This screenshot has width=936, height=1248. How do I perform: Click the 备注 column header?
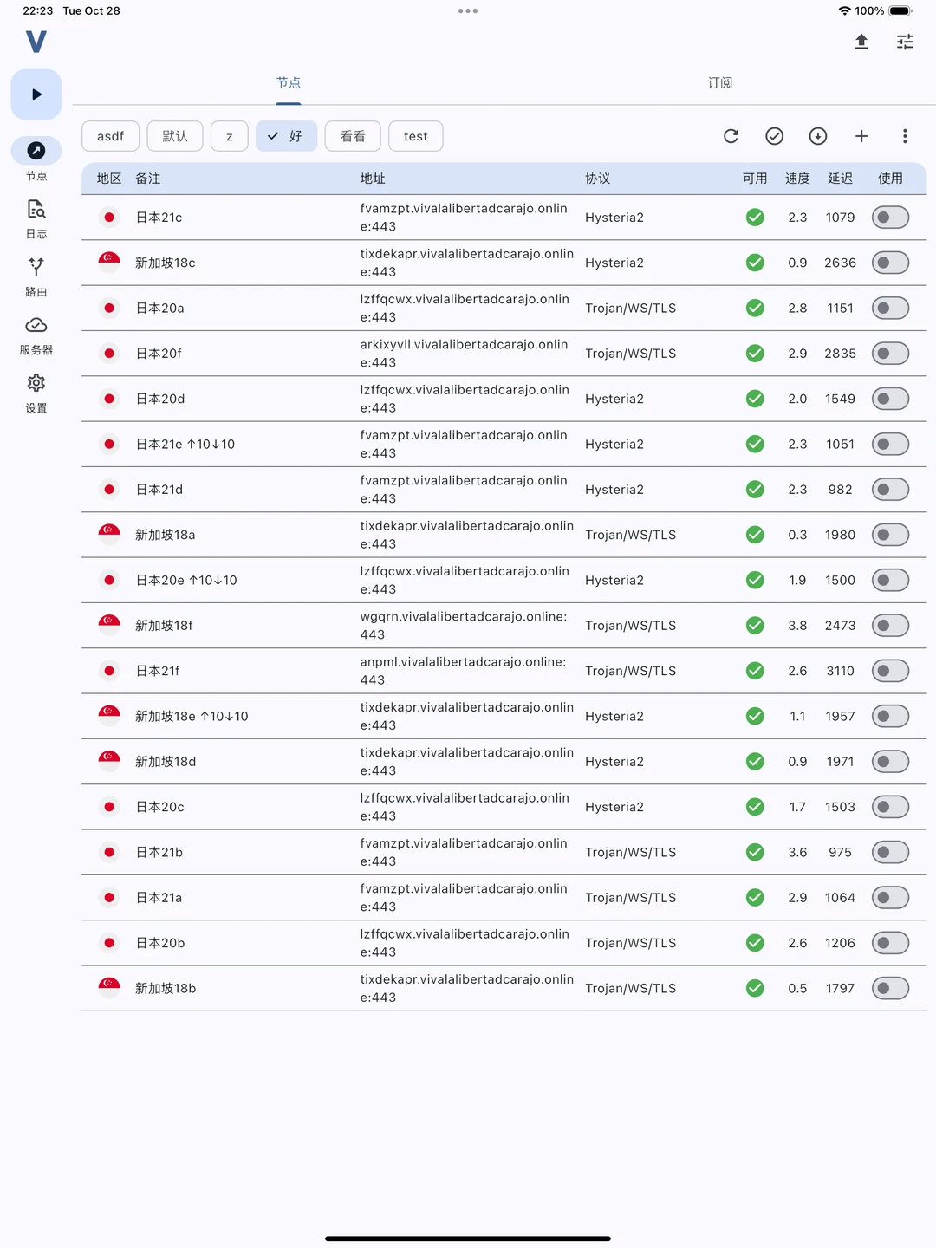pos(148,179)
